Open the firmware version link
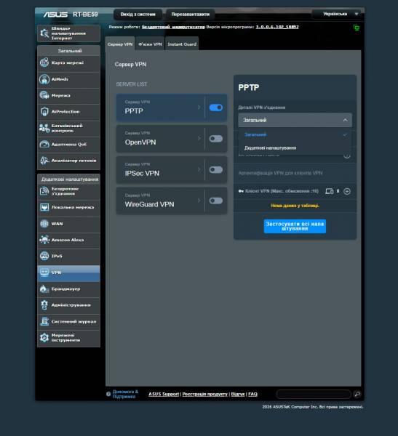398x436 pixels. [x=277, y=27]
